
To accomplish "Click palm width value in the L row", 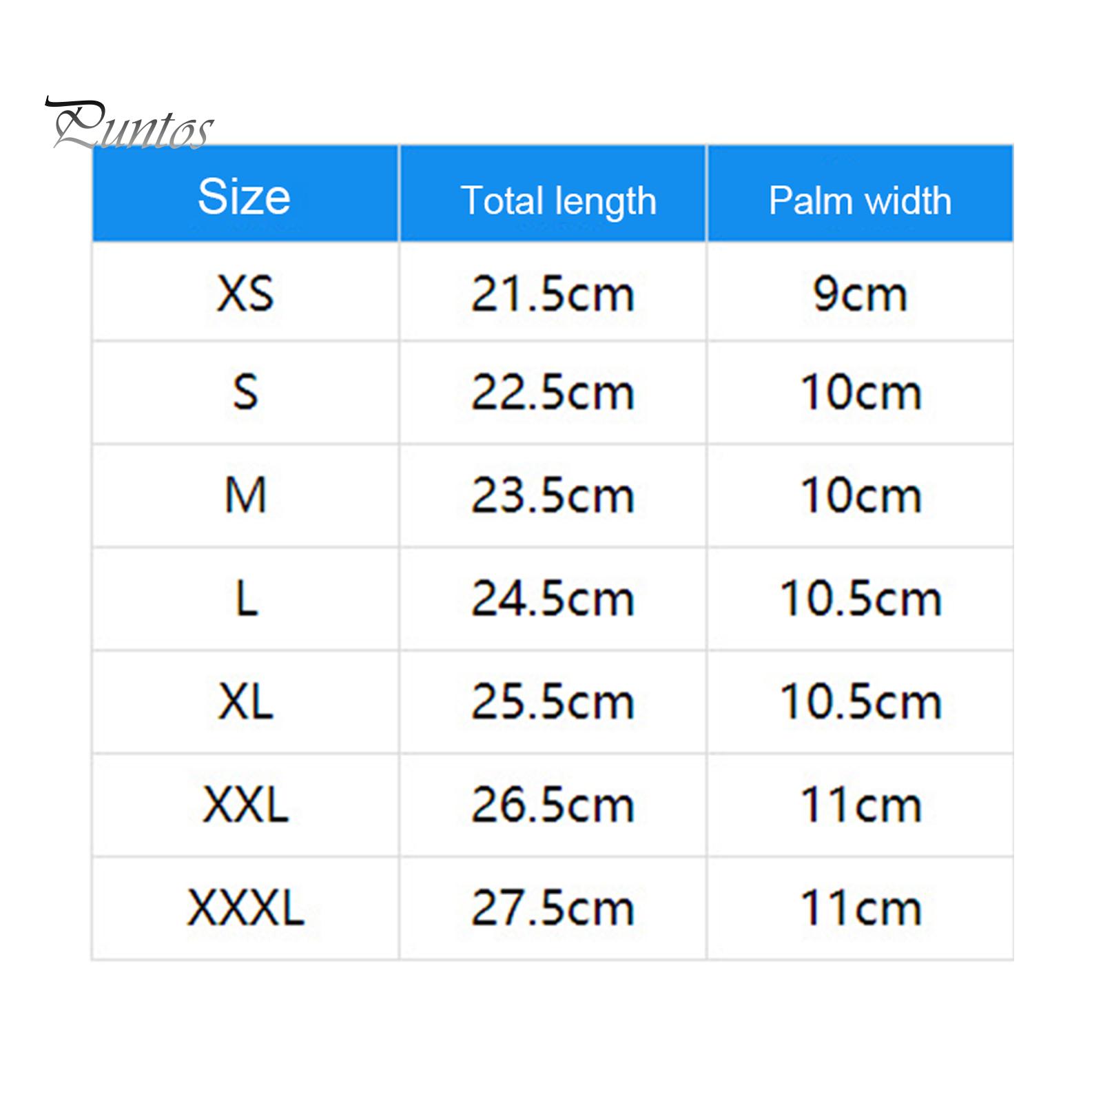I will [x=860, y=598].
